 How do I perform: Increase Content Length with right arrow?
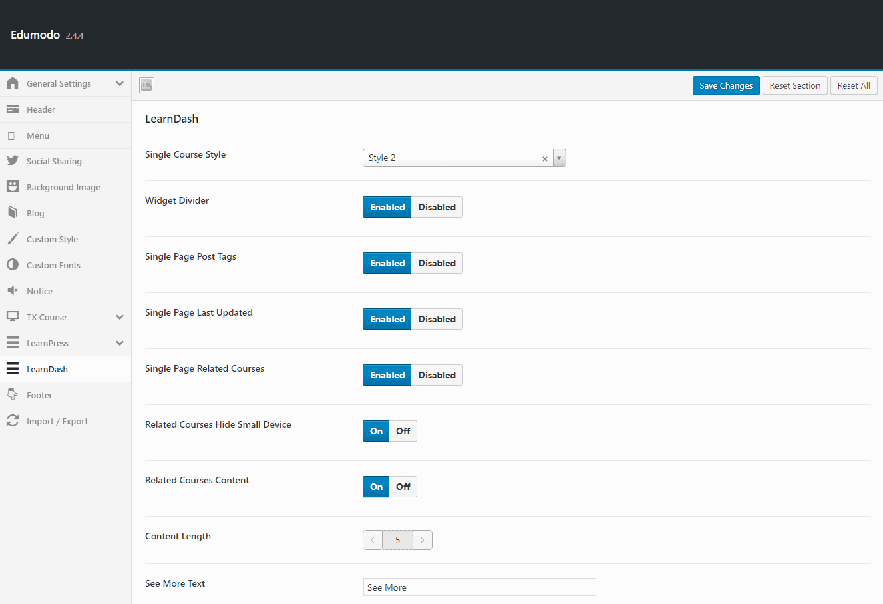pos(422,540)
